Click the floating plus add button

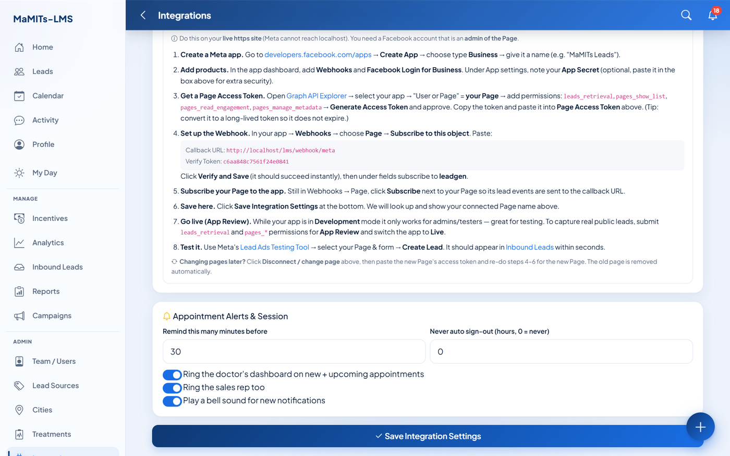[700, 427]
